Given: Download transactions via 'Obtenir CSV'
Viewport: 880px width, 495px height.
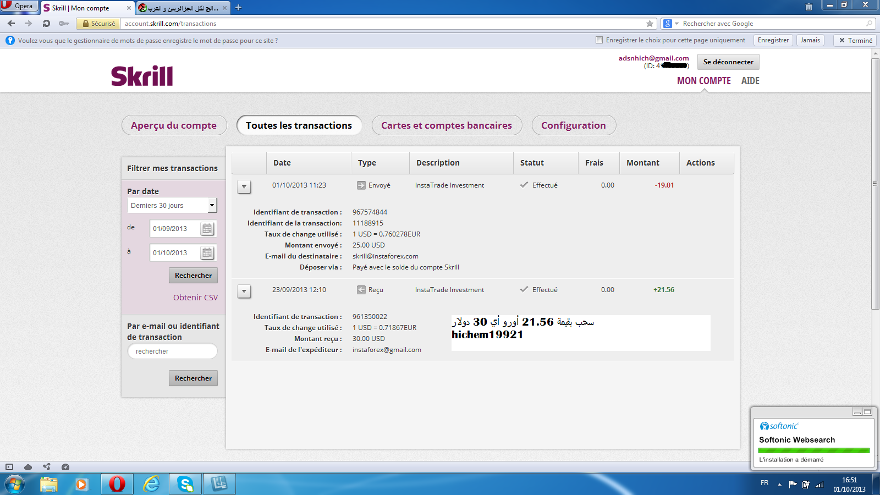Looking at the screenshot, I should click(195, 298).
